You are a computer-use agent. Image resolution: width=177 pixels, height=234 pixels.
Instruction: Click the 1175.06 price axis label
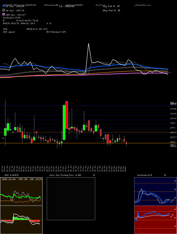(x=173, y=109)
